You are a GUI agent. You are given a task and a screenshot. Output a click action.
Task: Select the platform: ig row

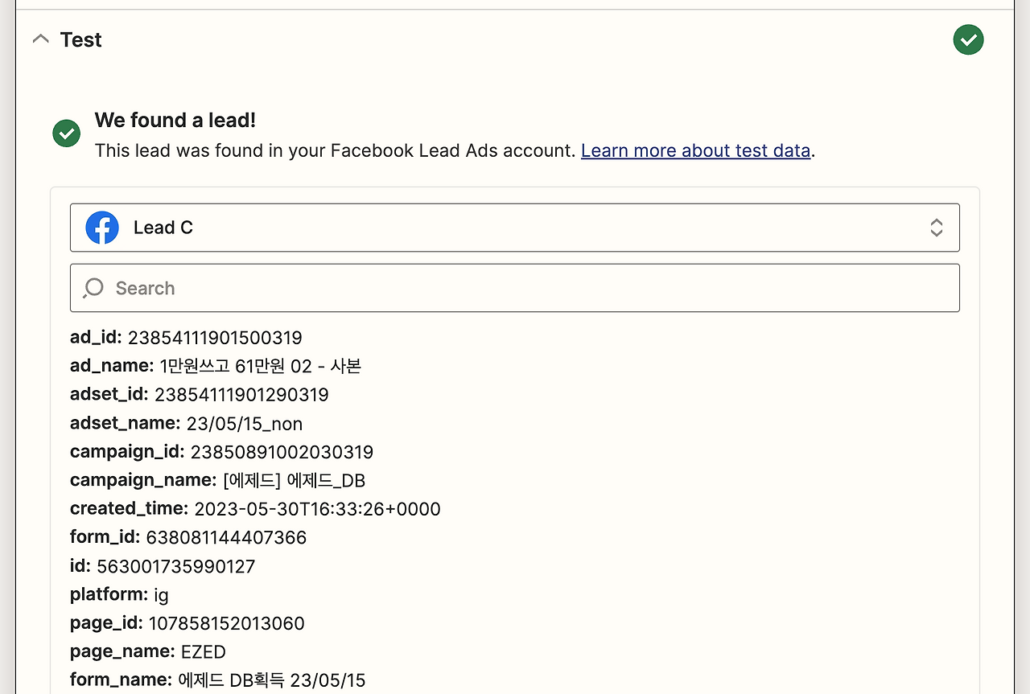point(119,595)
